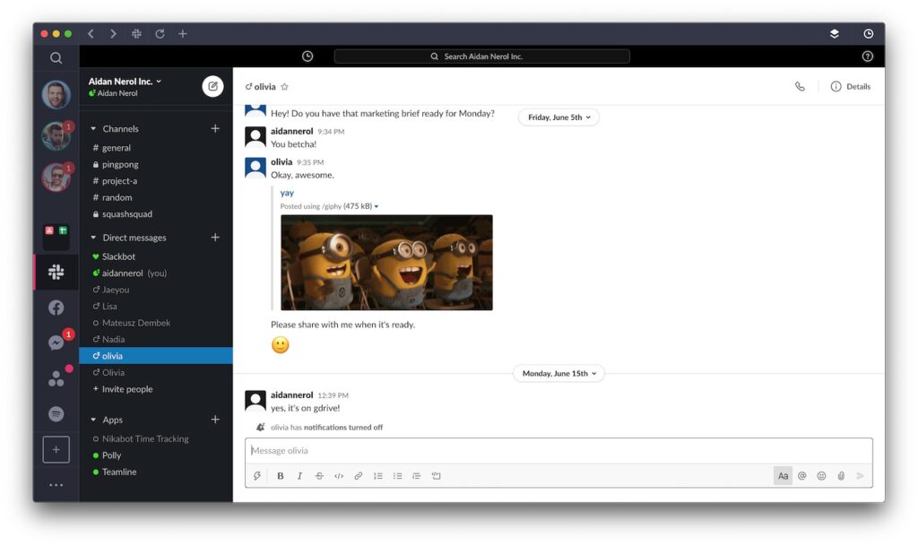Toggle bulleted list formatting
Image resolution: width=918 pixels, height=546 pixels.
[397, 476]
